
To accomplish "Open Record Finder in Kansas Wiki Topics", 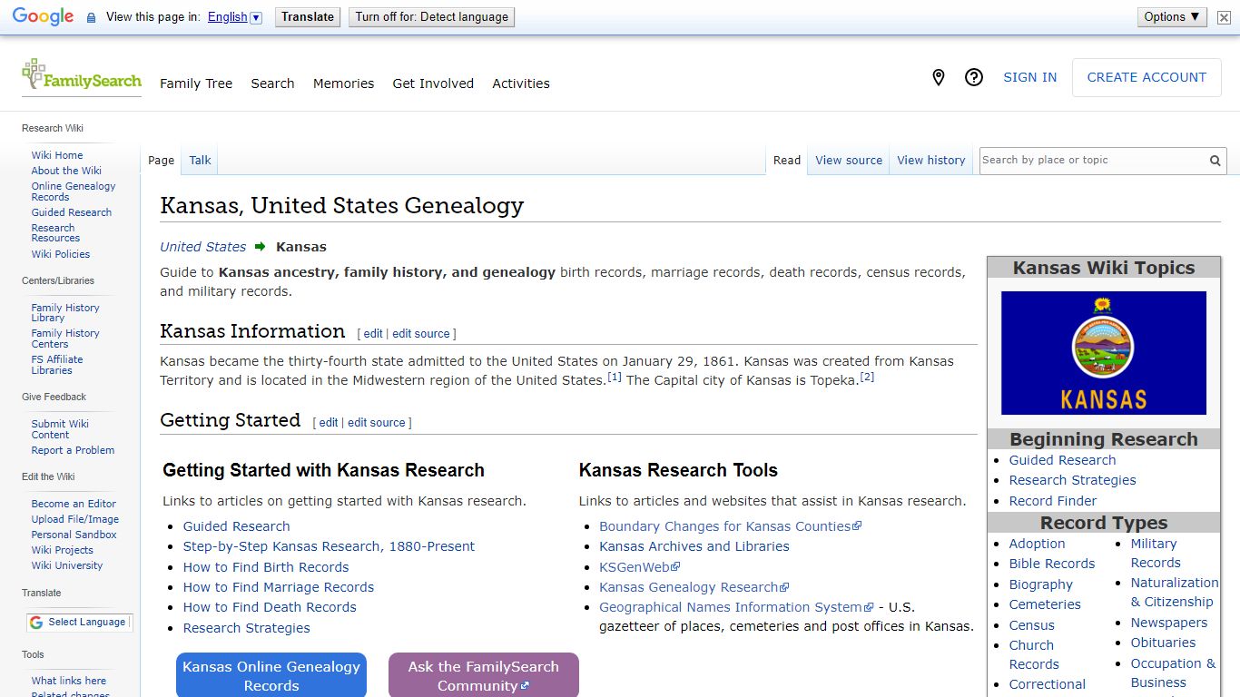I will 1053,501.
